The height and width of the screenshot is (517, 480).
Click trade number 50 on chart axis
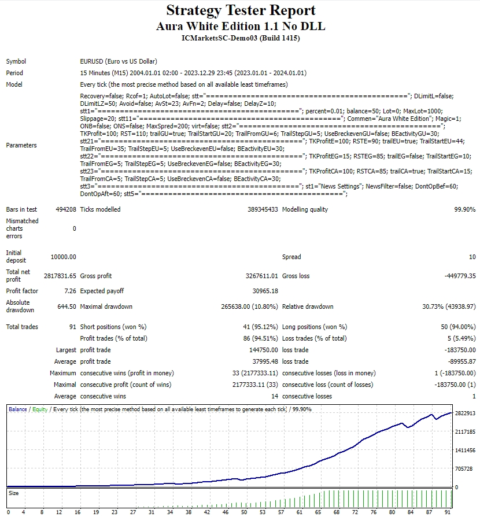point(244,512)
